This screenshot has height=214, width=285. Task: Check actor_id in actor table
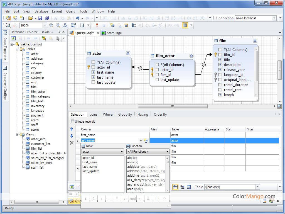point(94,67)
